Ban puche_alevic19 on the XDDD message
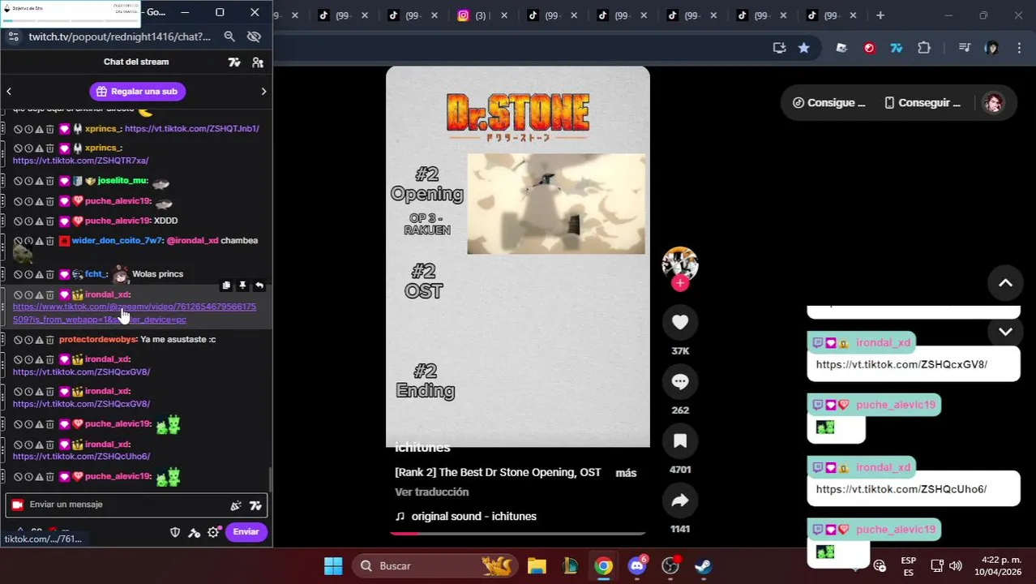The image size is (1036, 584). pos(18,221)
